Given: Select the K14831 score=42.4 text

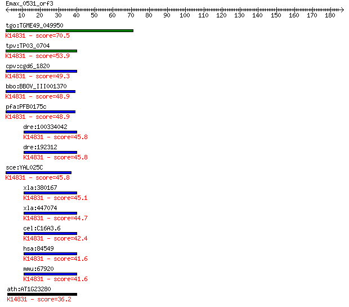Looking at the screenshot, I should [x=55, y=238].
